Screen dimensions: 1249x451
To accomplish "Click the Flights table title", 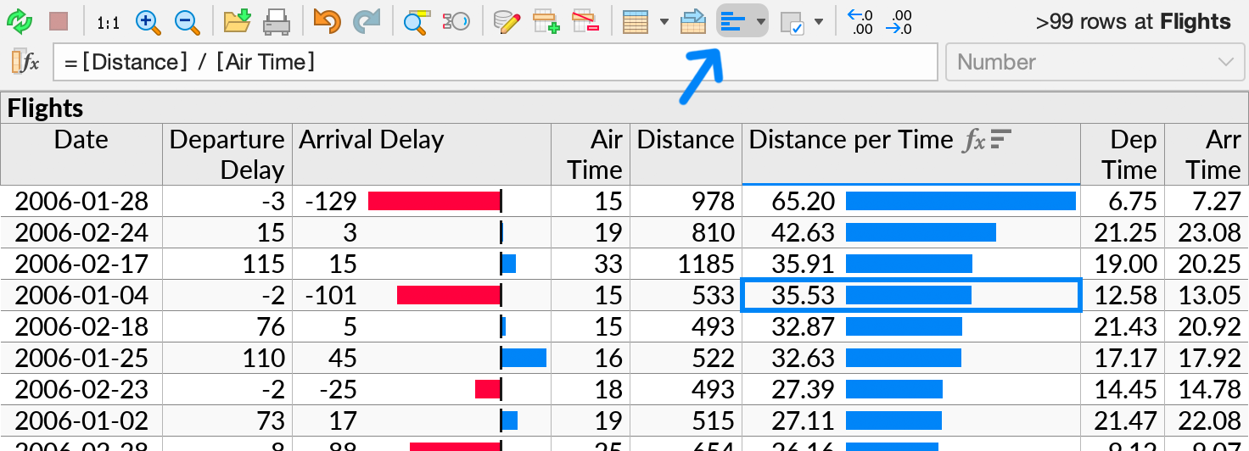I will [46, 109].
